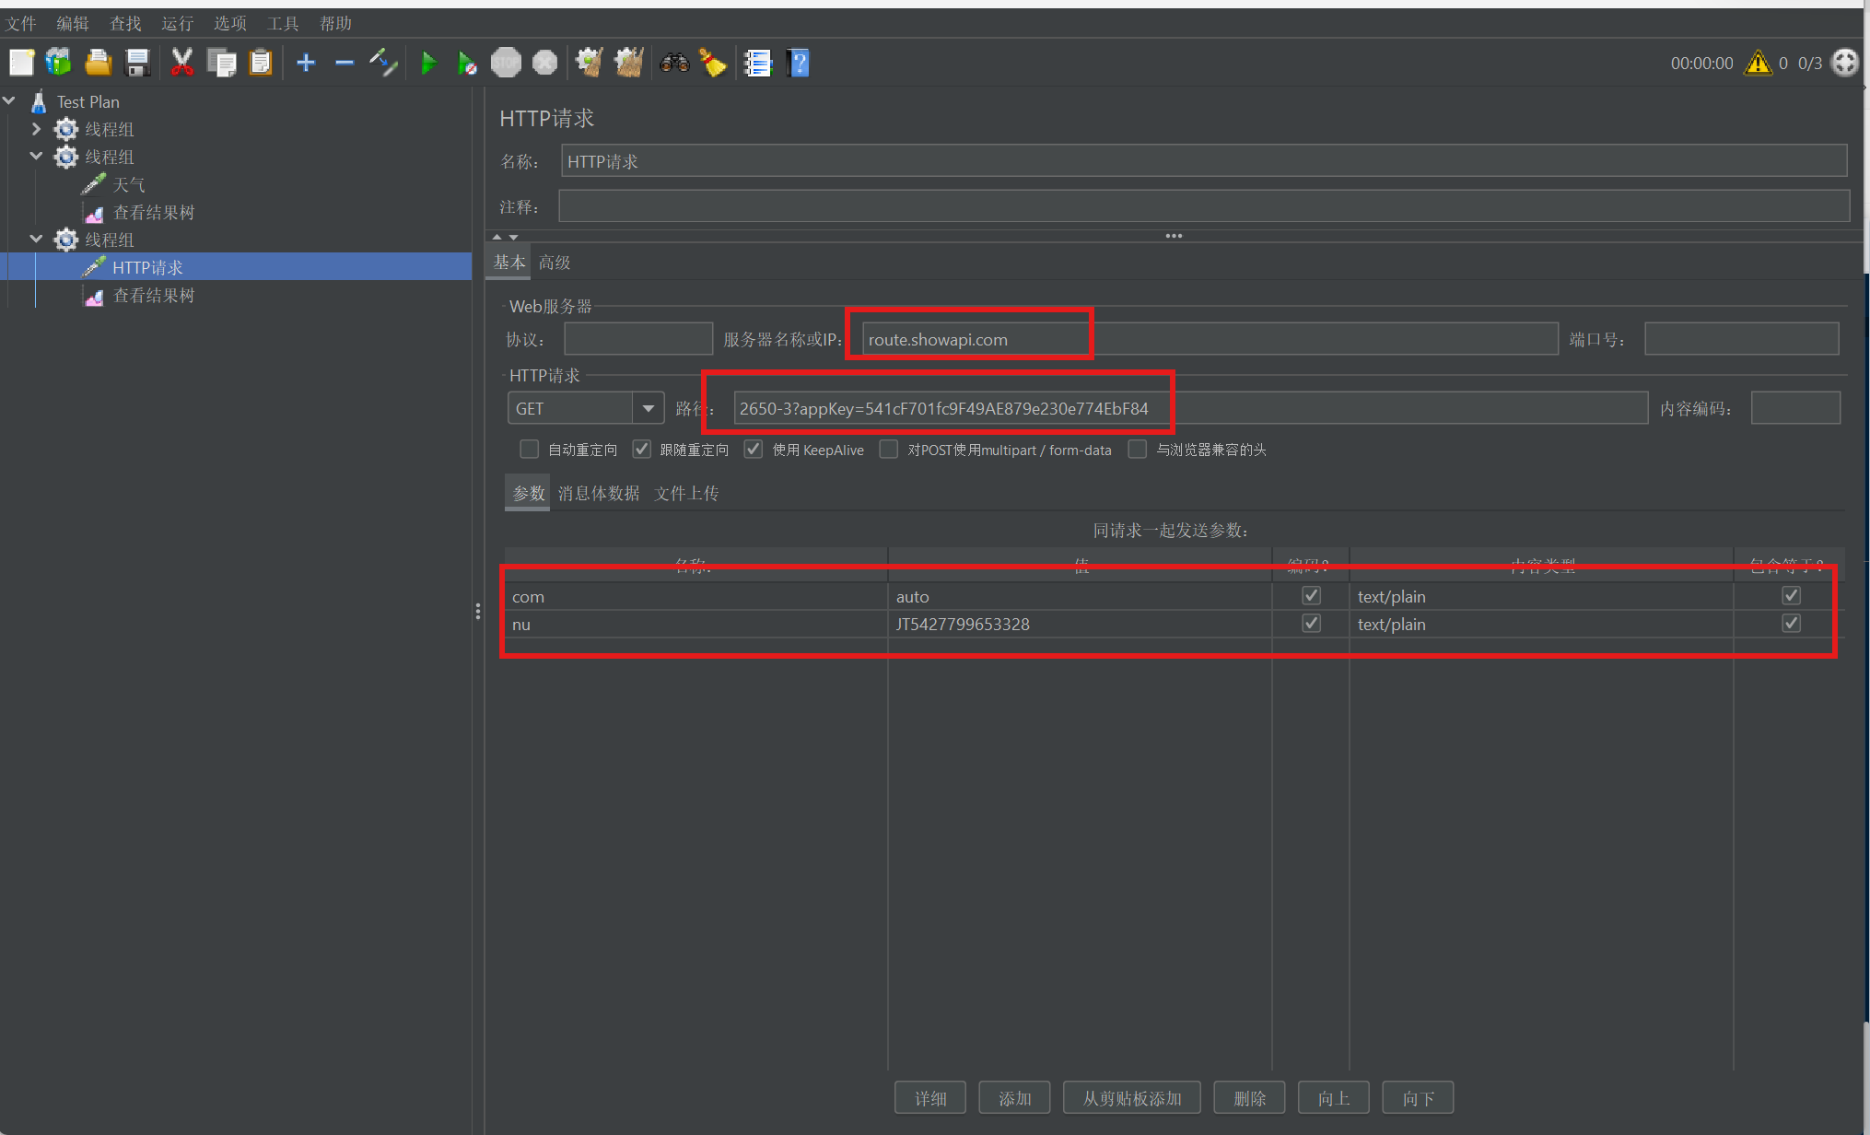Enable the 自动重定向 checkbox

(529, 450)
